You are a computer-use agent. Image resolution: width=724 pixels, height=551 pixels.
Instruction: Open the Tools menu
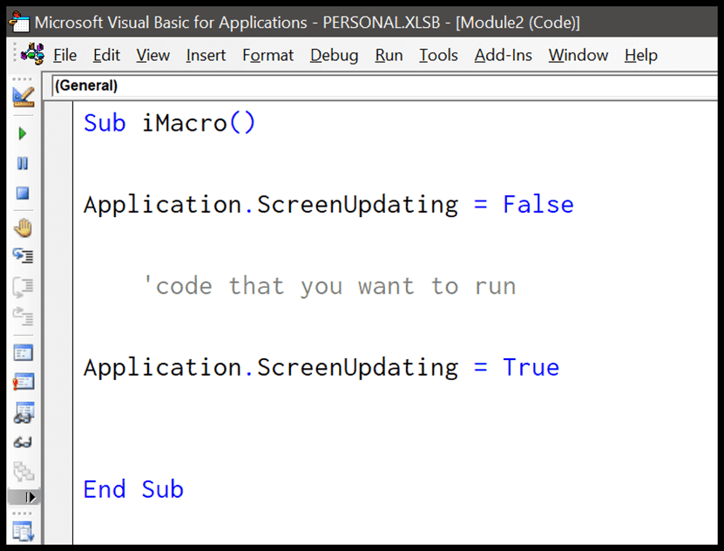coord(438,55)
